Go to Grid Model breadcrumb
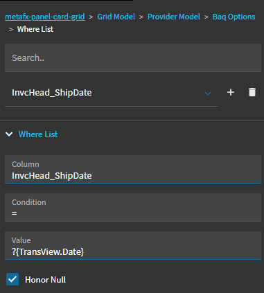This screenshot has height=293, width=264. click(x=116, y=17)
